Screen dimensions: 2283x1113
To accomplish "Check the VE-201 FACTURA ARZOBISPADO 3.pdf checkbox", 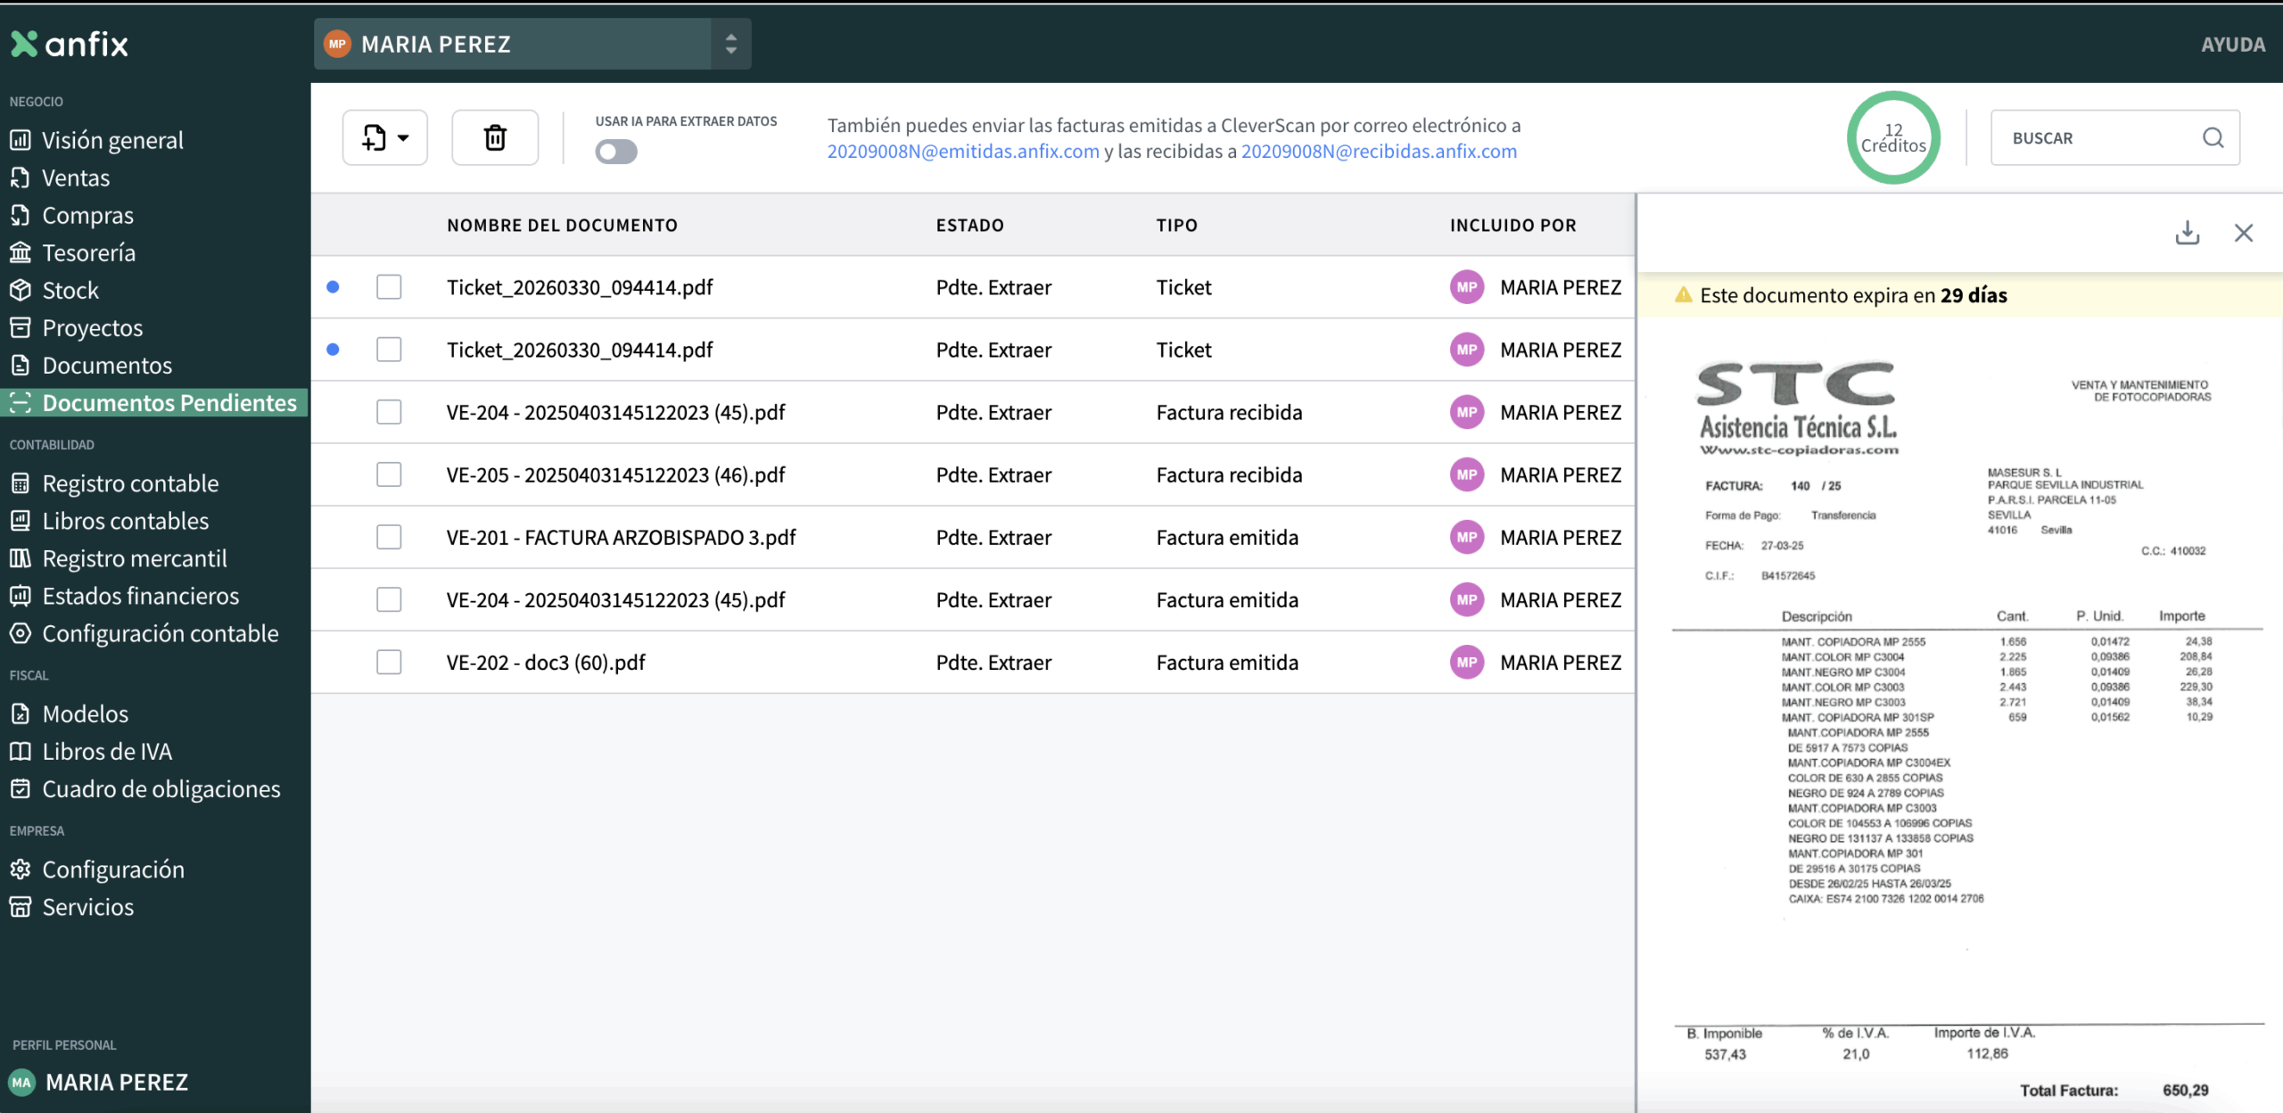I will tap(389, 537).
